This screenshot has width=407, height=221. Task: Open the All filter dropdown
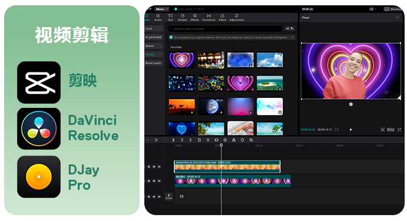pos(289,28)
